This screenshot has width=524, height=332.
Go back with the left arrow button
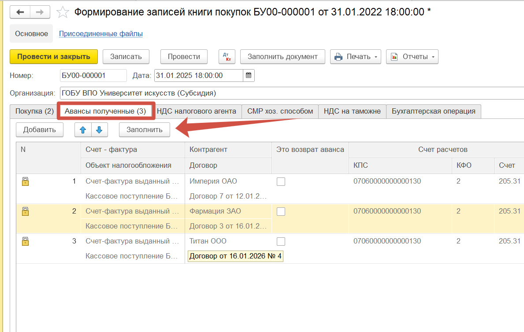pos(20,12)
